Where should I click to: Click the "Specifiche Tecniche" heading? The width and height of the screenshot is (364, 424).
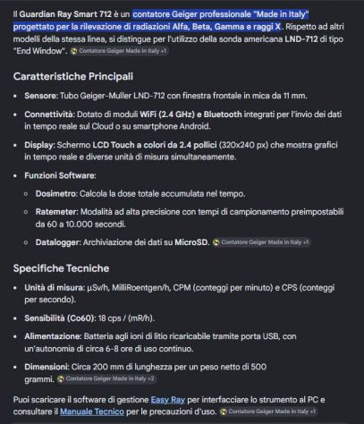click(61, 268)
